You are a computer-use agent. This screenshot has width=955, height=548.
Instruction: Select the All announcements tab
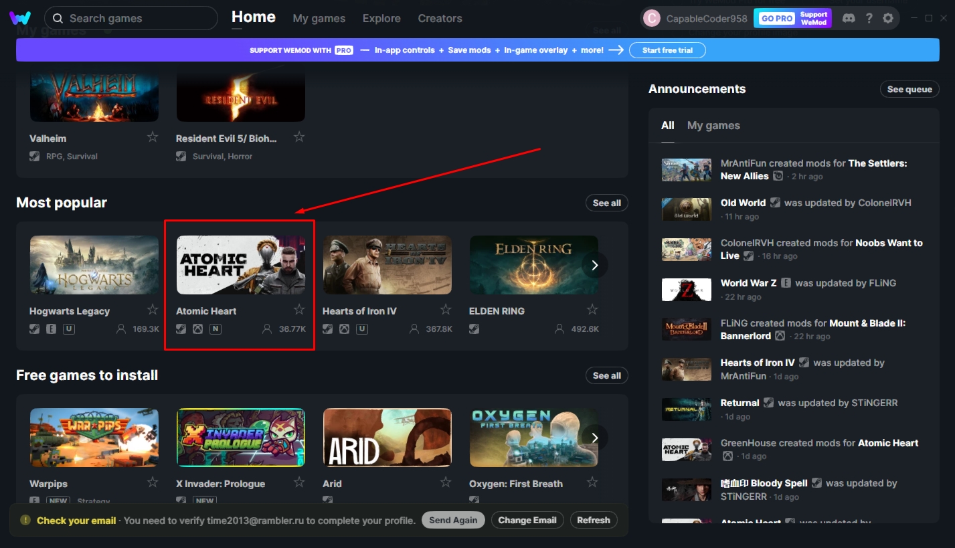click(668, 125)
